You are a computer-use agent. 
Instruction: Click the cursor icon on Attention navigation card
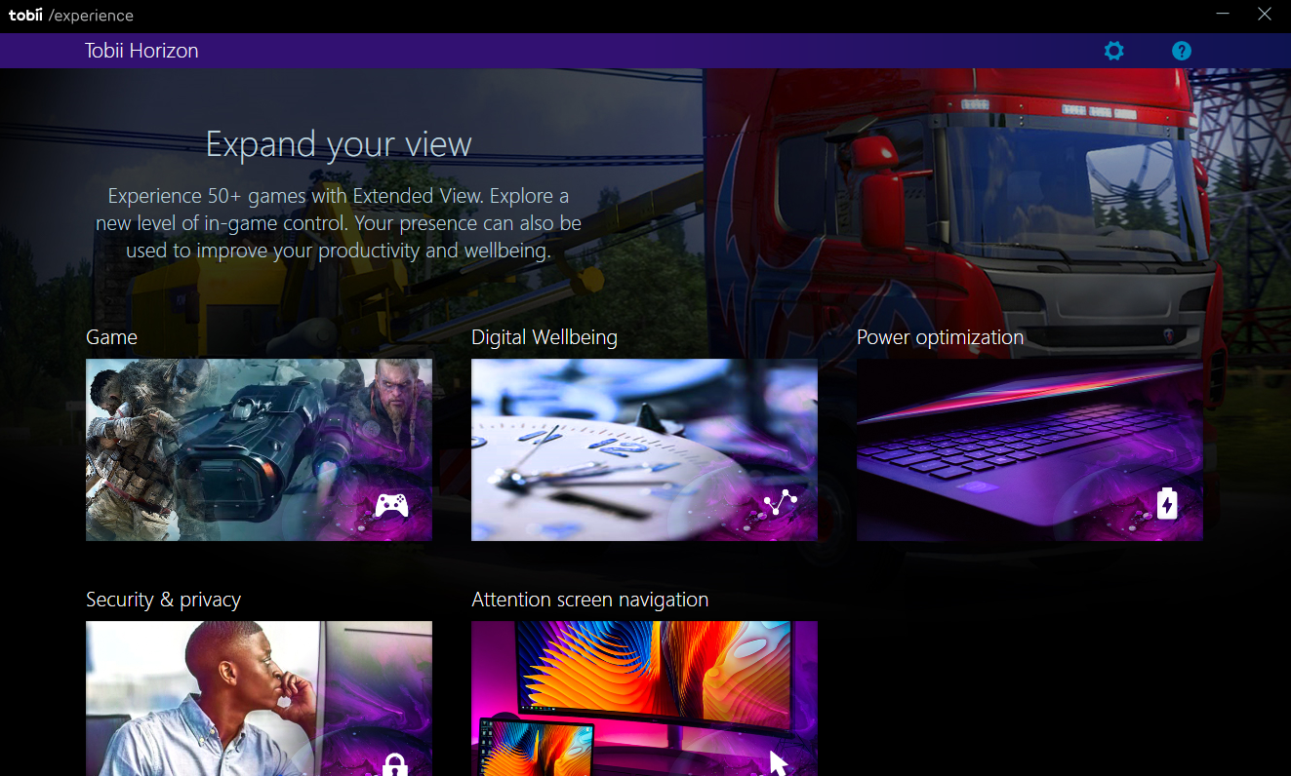tap(779, 762)
